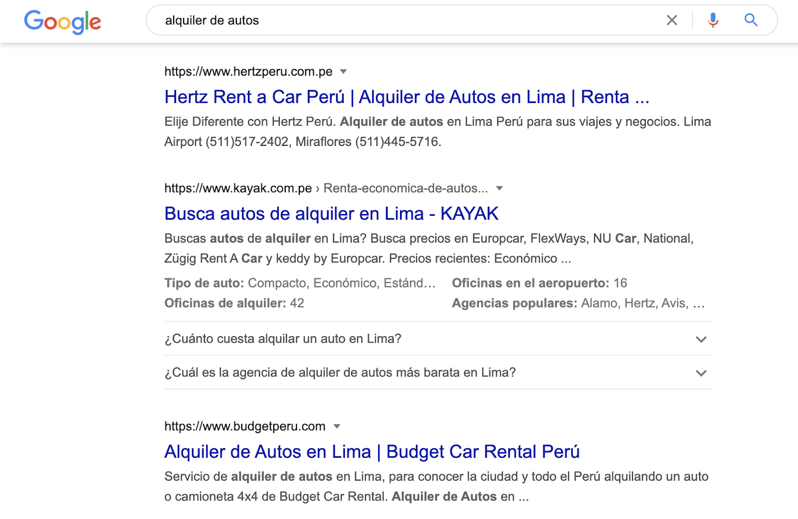The image size is (798, 519).
Task: Click the Google logo
Action: point(63,21)
